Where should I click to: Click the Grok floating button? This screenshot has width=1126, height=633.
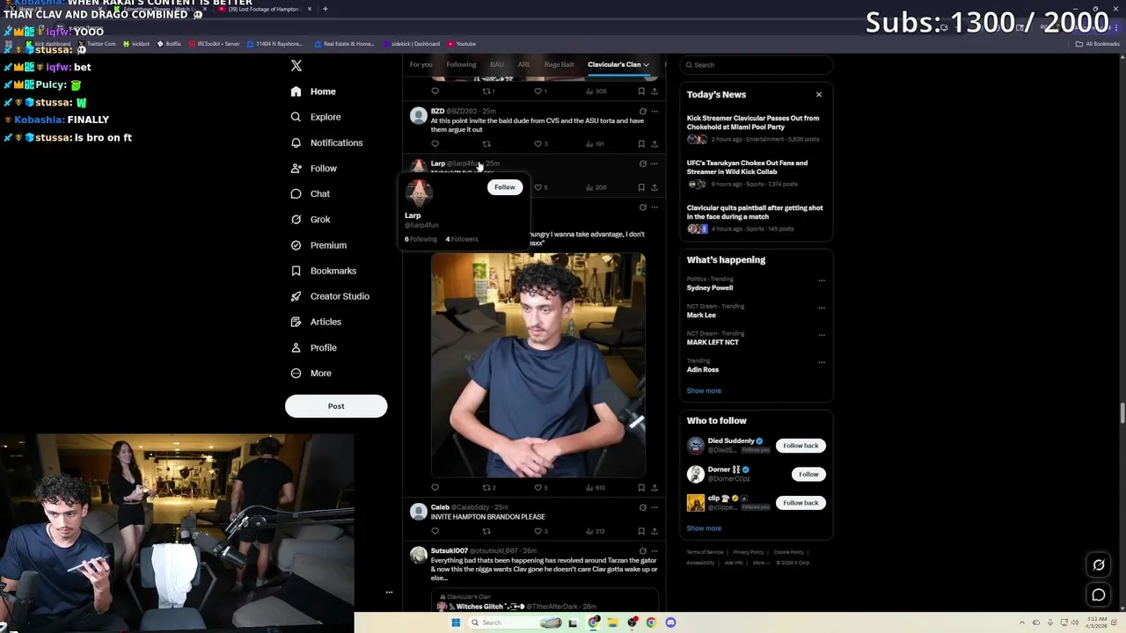(1099, 565)
